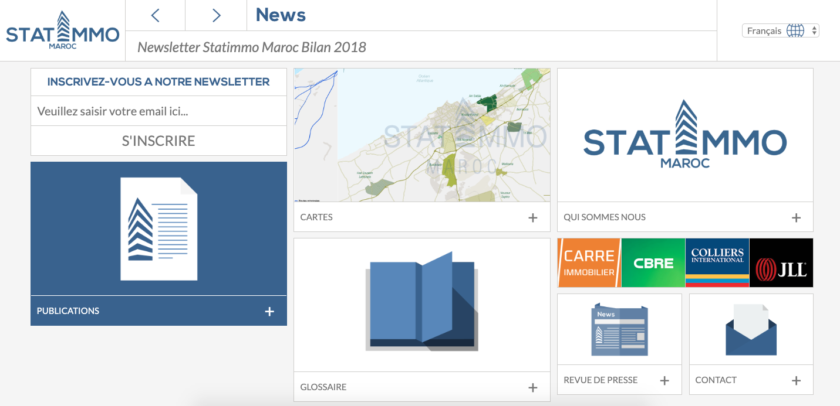Expand the Cartes tile with plus
840x406 pixels.
[x=533, y=217]
